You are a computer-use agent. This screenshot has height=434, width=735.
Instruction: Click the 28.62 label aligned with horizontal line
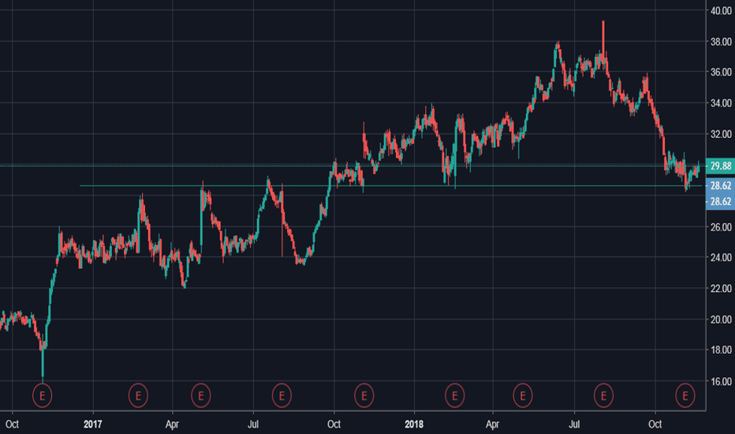721,185
